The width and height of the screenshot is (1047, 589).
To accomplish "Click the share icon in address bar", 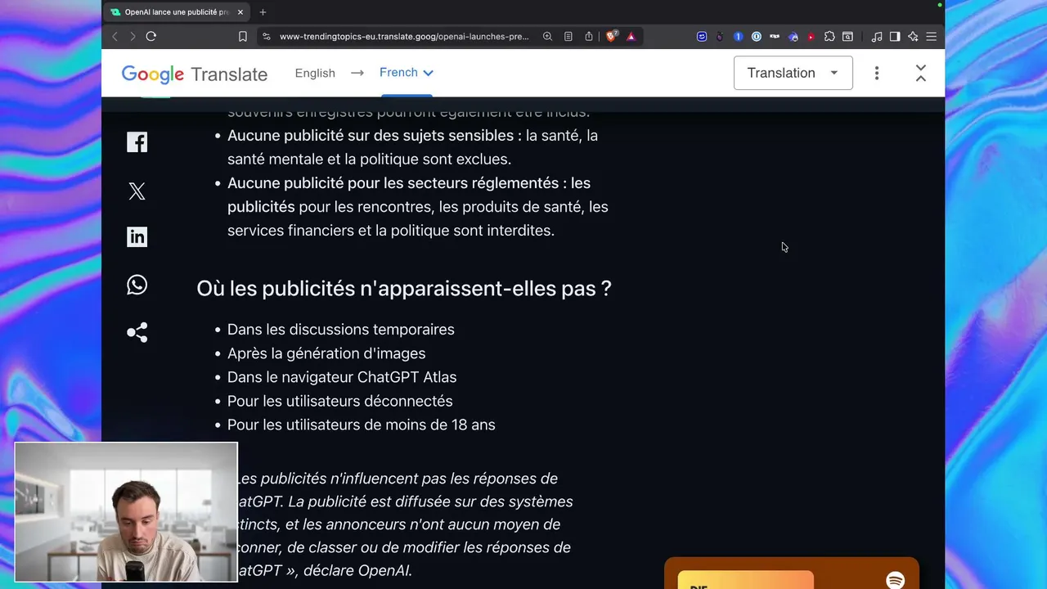I will [589, 36].
